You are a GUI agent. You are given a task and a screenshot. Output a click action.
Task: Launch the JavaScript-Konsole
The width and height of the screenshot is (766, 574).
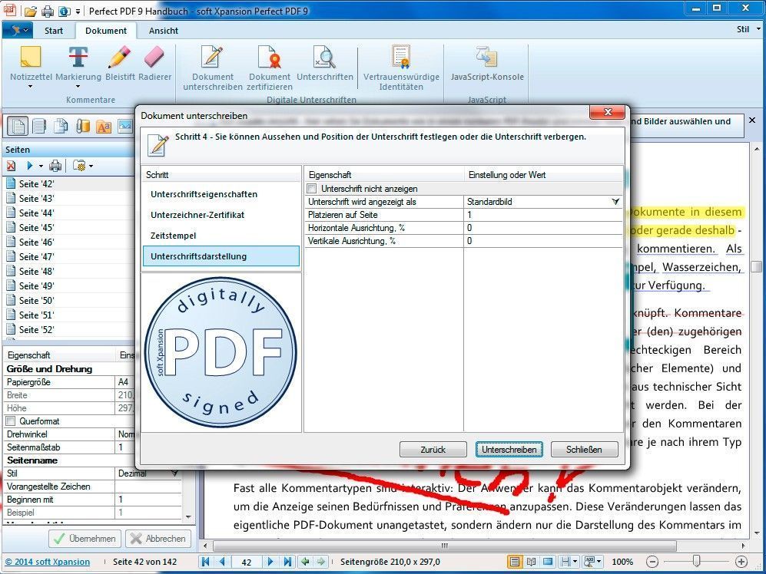486,64
